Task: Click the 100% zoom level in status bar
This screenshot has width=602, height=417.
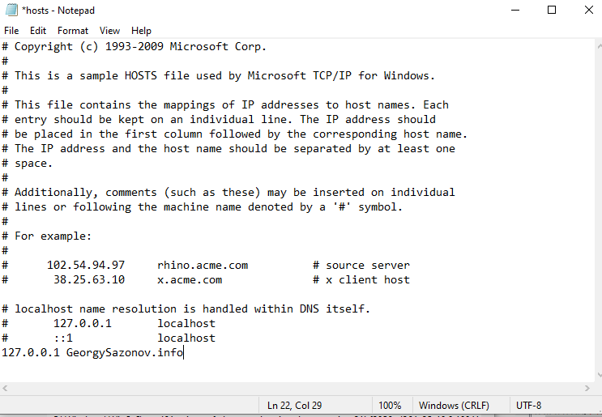Action: (x=390, y=405)
